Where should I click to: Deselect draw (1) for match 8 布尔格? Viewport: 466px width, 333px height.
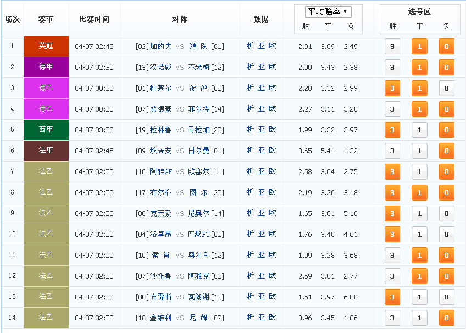pos(419,192)
